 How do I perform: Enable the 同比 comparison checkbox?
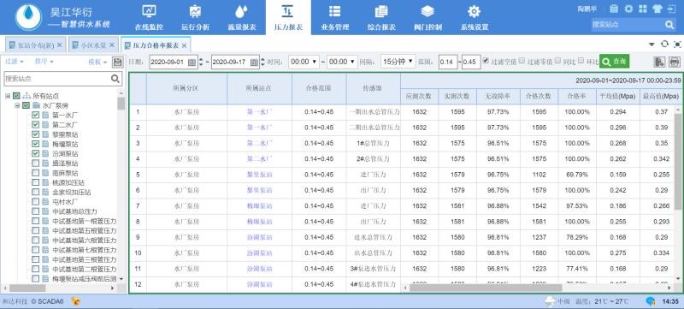point(558,61)
